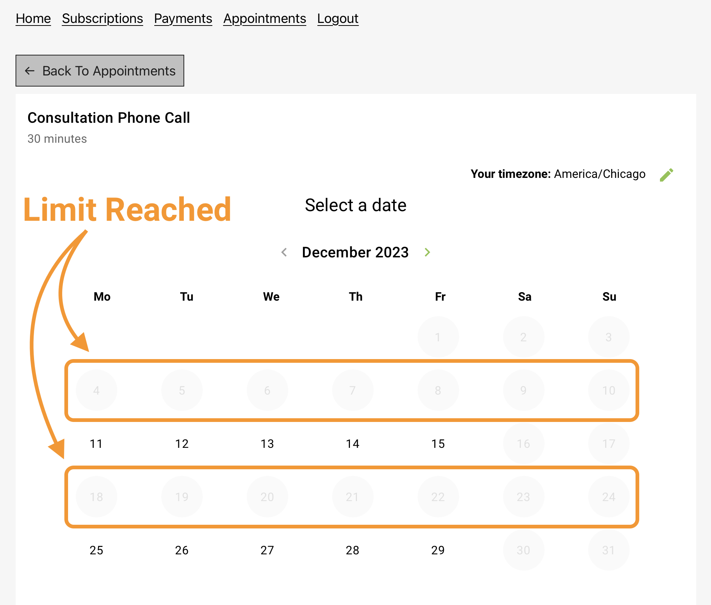Open the Subscriptions page
This screenshot has width=711, height=605.
click(102, 18)
